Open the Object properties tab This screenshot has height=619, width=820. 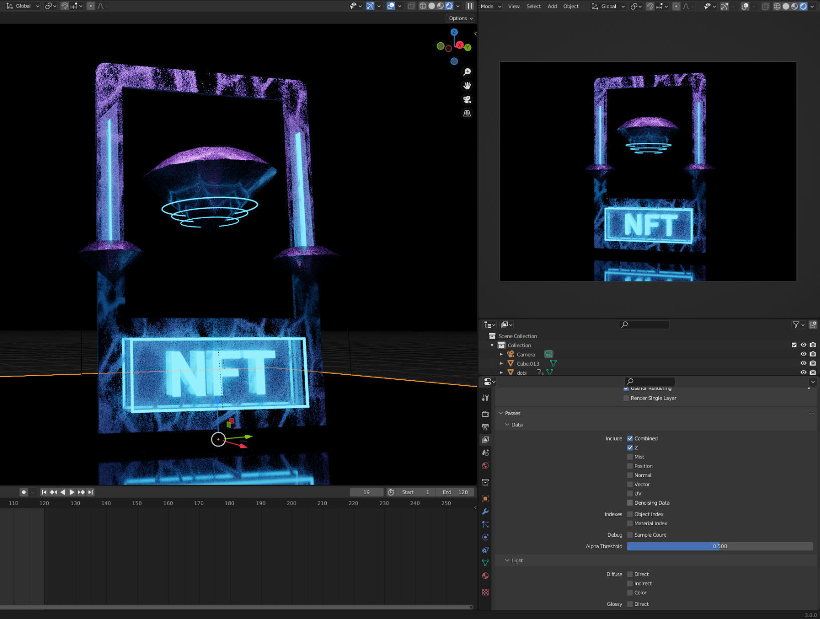[x=485, y=499]
